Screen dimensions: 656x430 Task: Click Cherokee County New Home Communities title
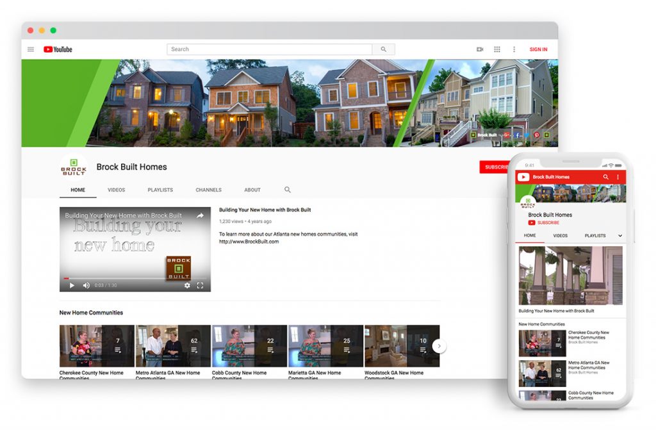(x=91, y=375)
